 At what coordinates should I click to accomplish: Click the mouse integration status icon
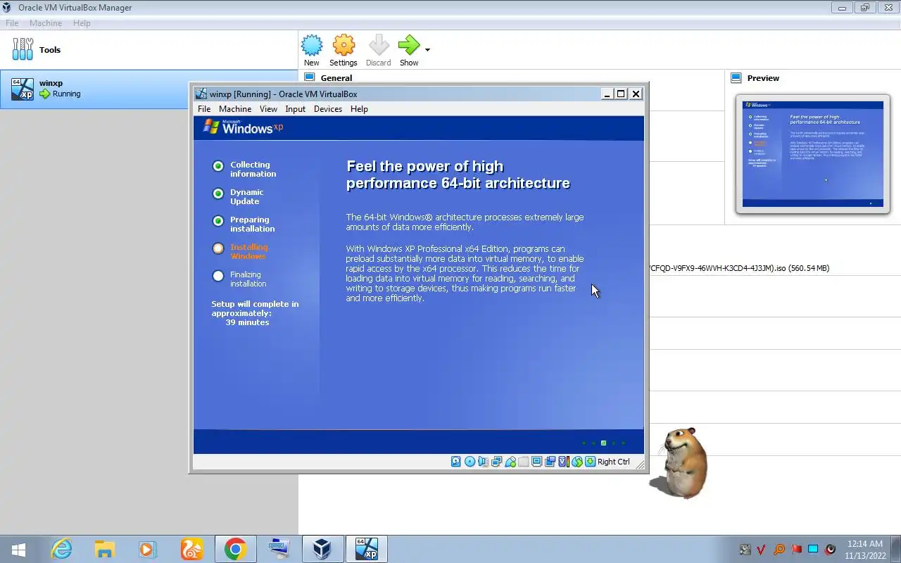pyautogui.click(x=576, y=462)
